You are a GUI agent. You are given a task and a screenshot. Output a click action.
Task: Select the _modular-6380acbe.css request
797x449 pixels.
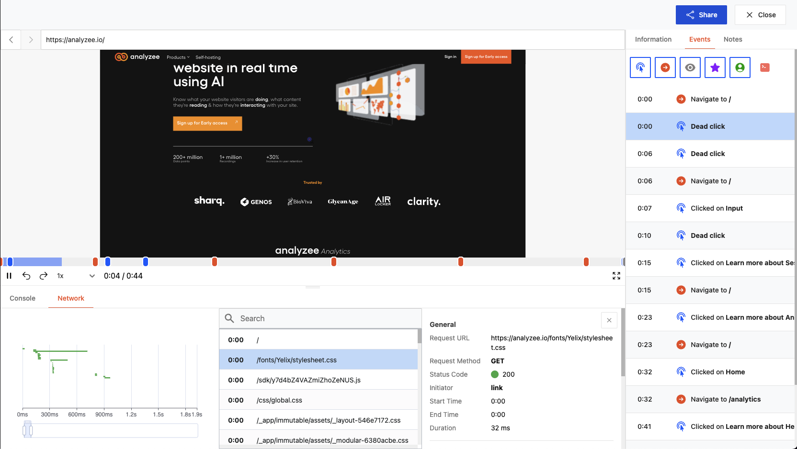pos(319,440)
